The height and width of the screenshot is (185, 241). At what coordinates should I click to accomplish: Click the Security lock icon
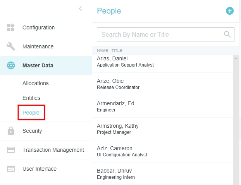pyautogui.click(x=11, y=131)
